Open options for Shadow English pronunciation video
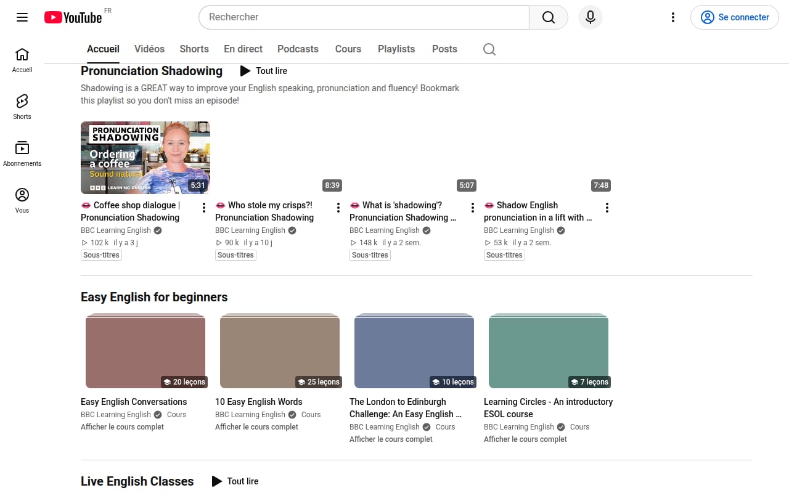This screenshot has width=789, height=493. pos(607,208)
